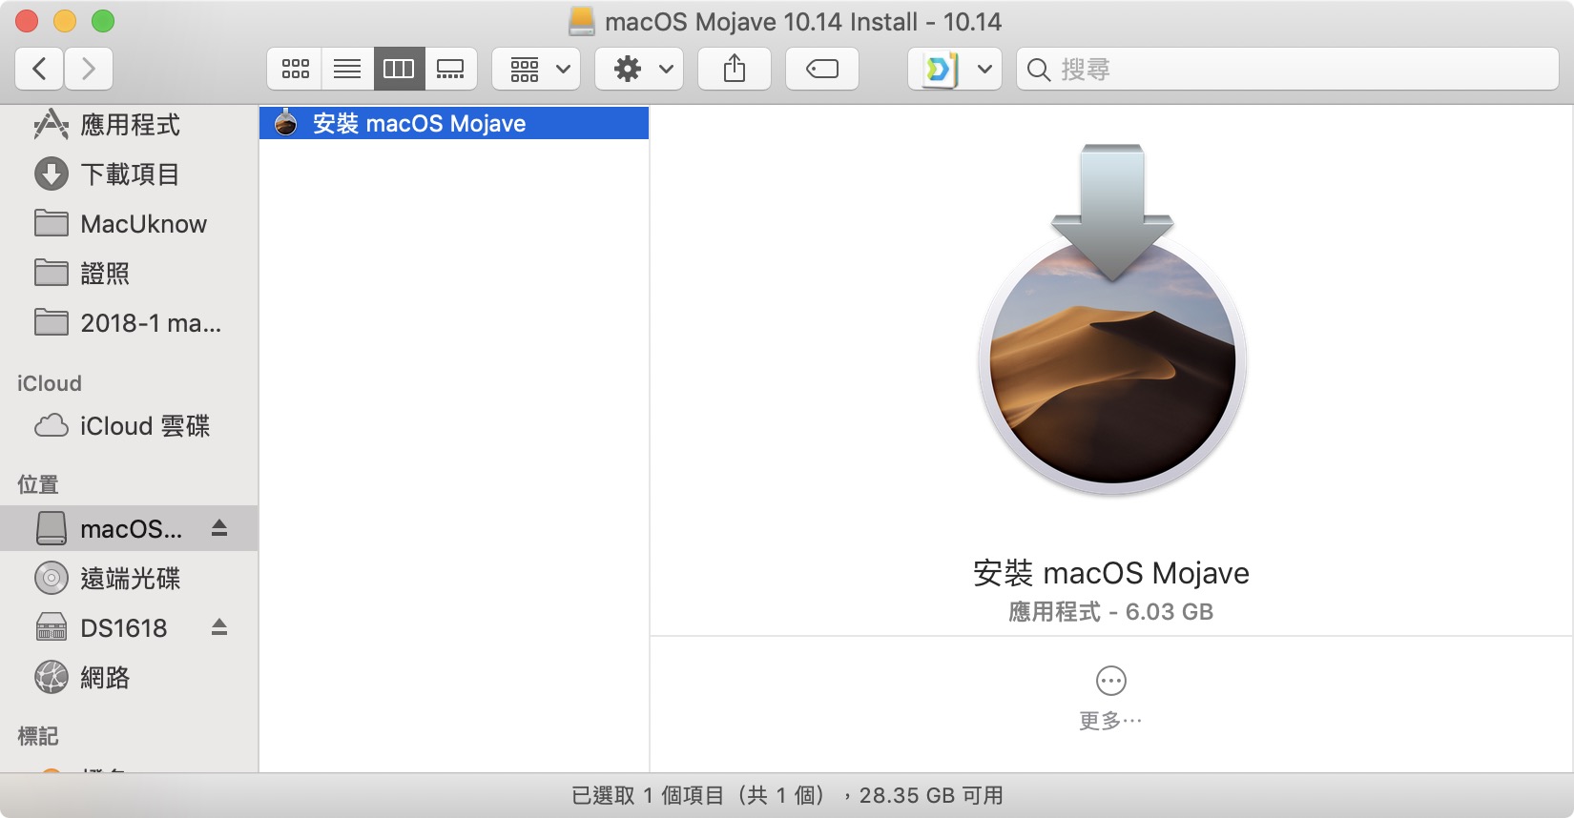Viewport: 1574px width, 818px height.
Task: Open iCloud 雲碟 in sidebar
Action: coord(144,426)
